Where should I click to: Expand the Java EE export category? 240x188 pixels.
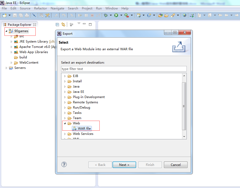(65, 92)
